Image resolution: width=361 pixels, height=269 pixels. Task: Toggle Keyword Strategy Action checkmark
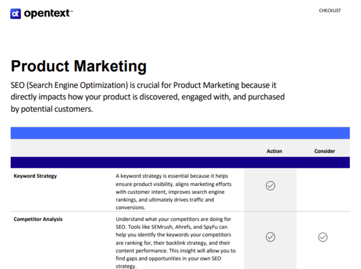click(270, 186)
